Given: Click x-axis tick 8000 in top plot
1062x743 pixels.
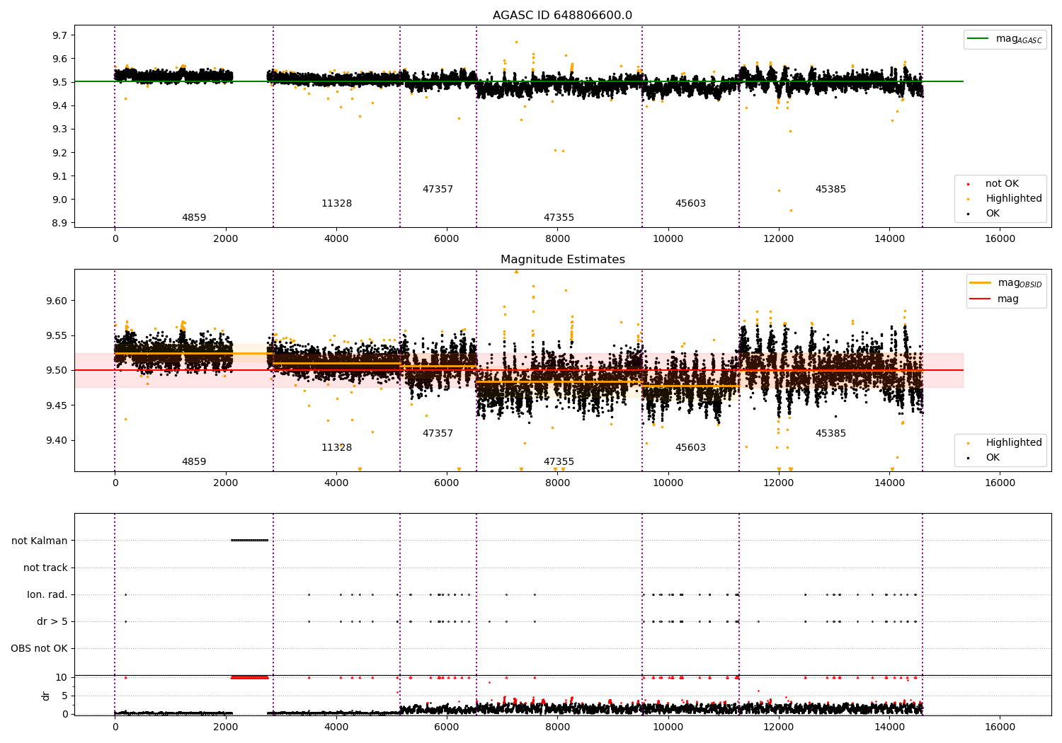Looking at the screenshot, I should (x=557, y=239).
